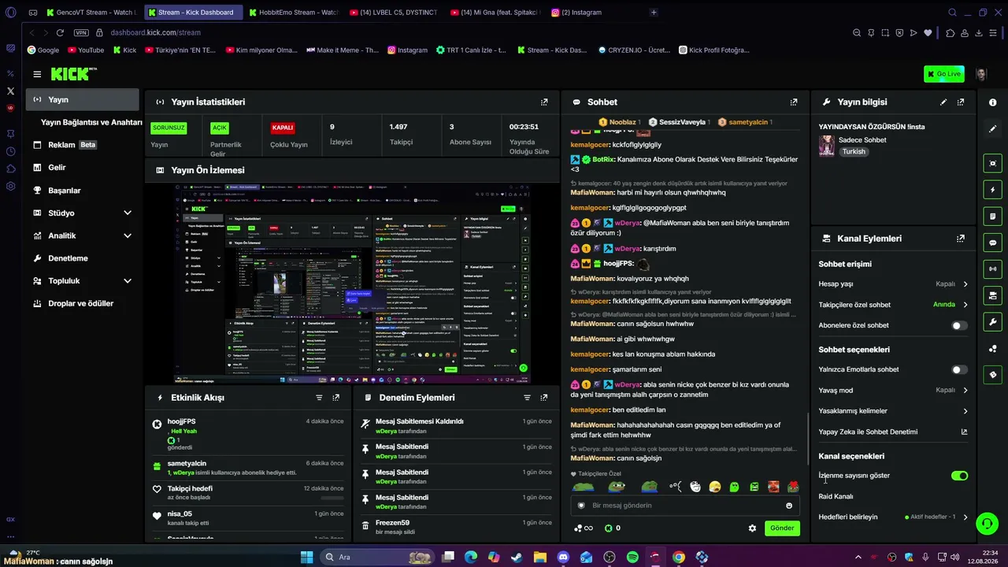
Task: Open chat settings gear icon
Action: [x=752, y=528]
